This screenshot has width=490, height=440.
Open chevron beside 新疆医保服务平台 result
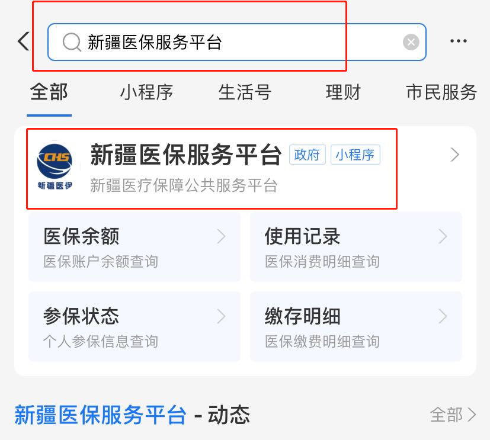tap(454, 155)
